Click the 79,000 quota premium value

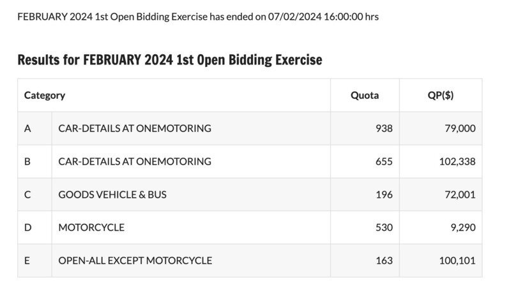pos(460,128)
